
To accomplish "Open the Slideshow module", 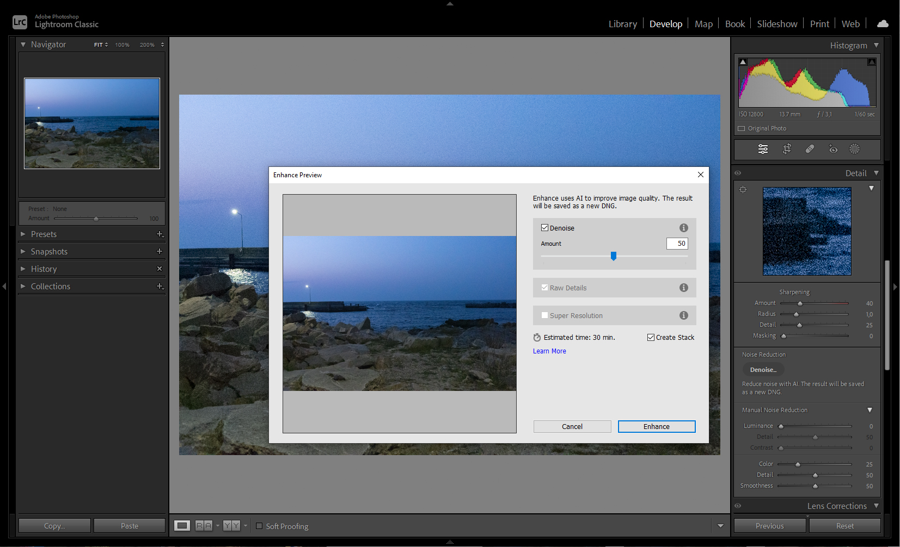I will tap(777, 23).
